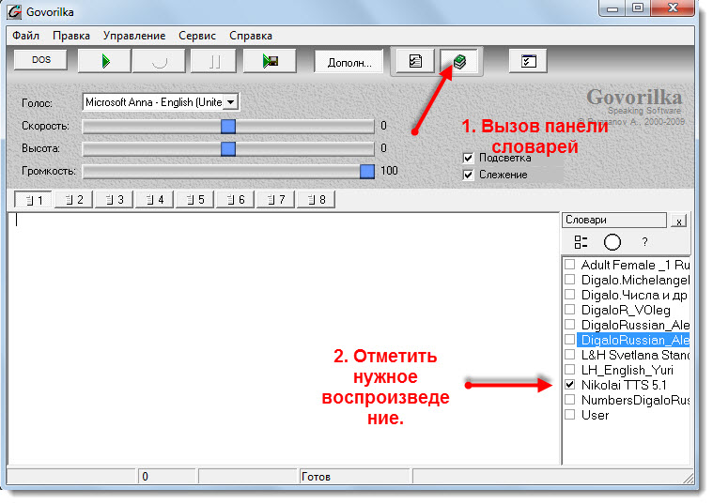Click the checklist document toolbar icon
The image size is (713, 504).
(x=414, y=61)
